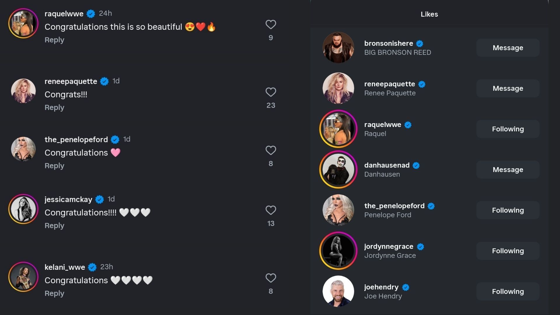Open Joe Hendry's profile thumbnail
This screenshot has height=315, width=560.
(338, 291)
